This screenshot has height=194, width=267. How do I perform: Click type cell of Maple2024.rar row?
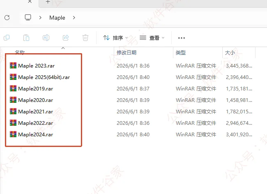pos(196,134)
